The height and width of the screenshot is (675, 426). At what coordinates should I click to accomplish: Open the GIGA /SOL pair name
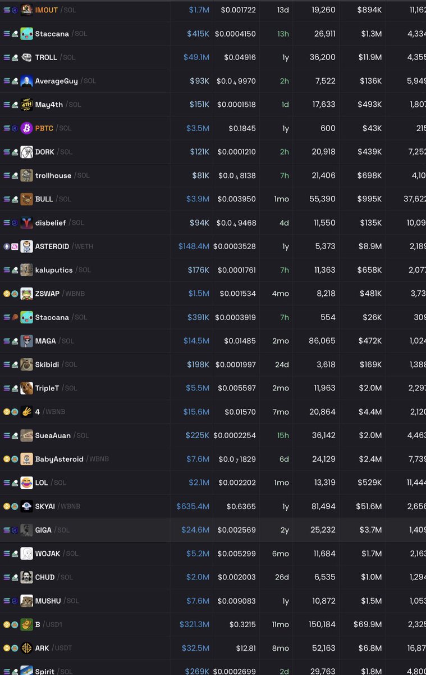click(53, 530)
